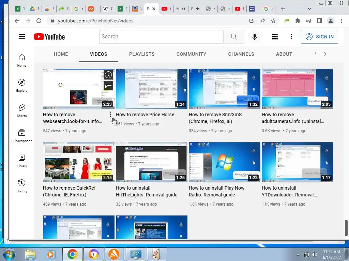Start voice search with the microphone
Viewport: 349px width, 261px height.
[x=254, y=37]
